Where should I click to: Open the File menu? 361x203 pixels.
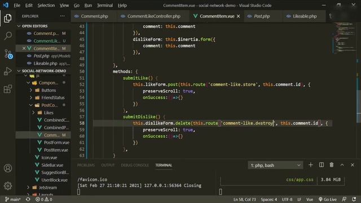[17, 5]
